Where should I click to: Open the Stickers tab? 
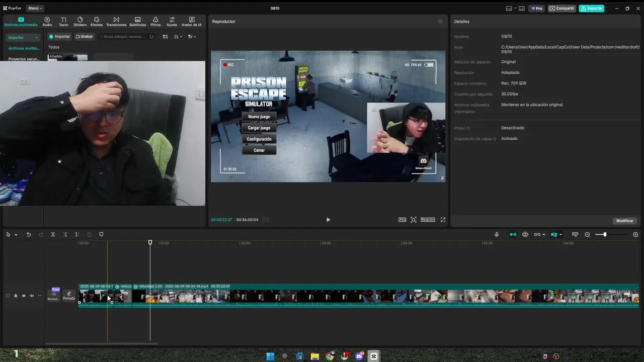coord(80,22)
